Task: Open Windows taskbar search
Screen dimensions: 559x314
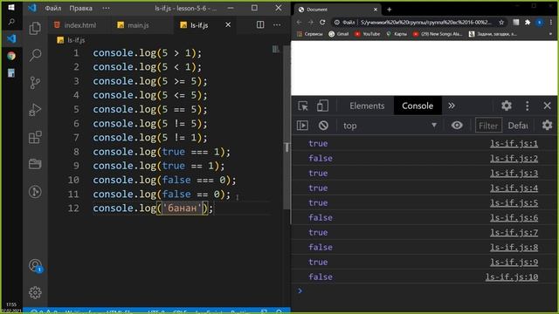Action: [11, 22]
